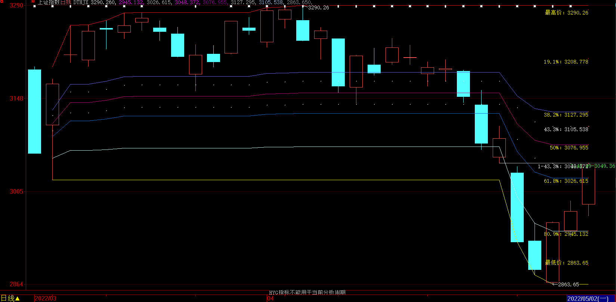This screenshot has width=616, height=302.
Task: Click the 80.9%: 2945.132 Fibonacci label
Action: pyautogui.click(x=566, y=234)
